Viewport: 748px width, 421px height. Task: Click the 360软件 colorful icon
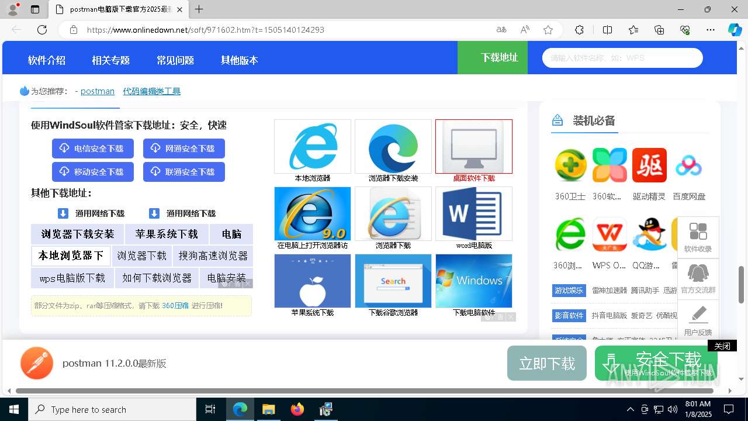tap(610, 165)
